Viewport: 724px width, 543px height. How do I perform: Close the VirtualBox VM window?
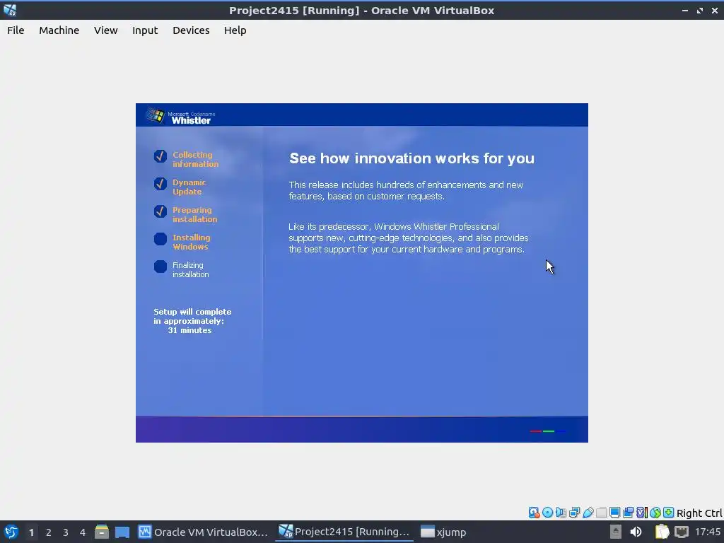[715, 10]
